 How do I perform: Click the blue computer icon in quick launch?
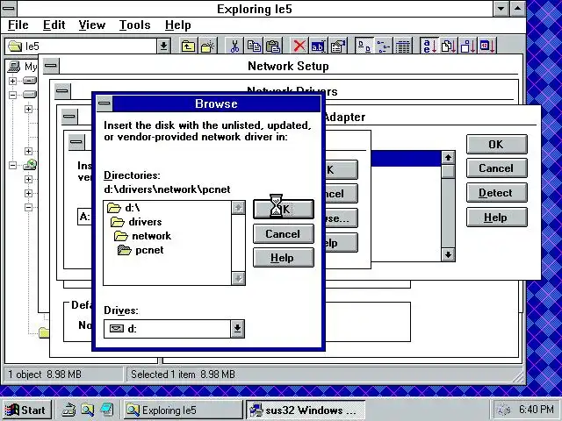pos(106,410)
